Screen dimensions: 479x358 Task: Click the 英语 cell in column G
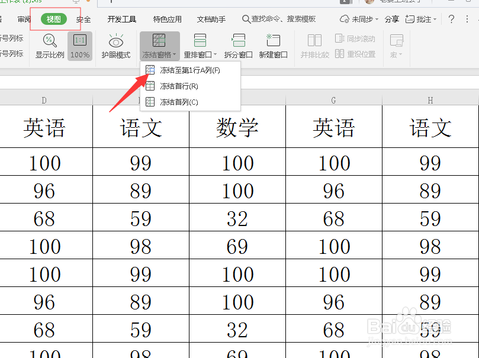333,127
